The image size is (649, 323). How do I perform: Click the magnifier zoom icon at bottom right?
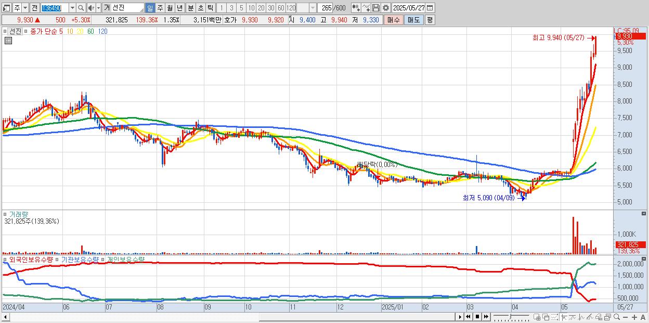pos(617,317)
